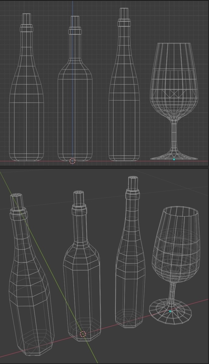
Task: Select the middle bottle wireframe in top viewport
Action: tap(75, 89)
